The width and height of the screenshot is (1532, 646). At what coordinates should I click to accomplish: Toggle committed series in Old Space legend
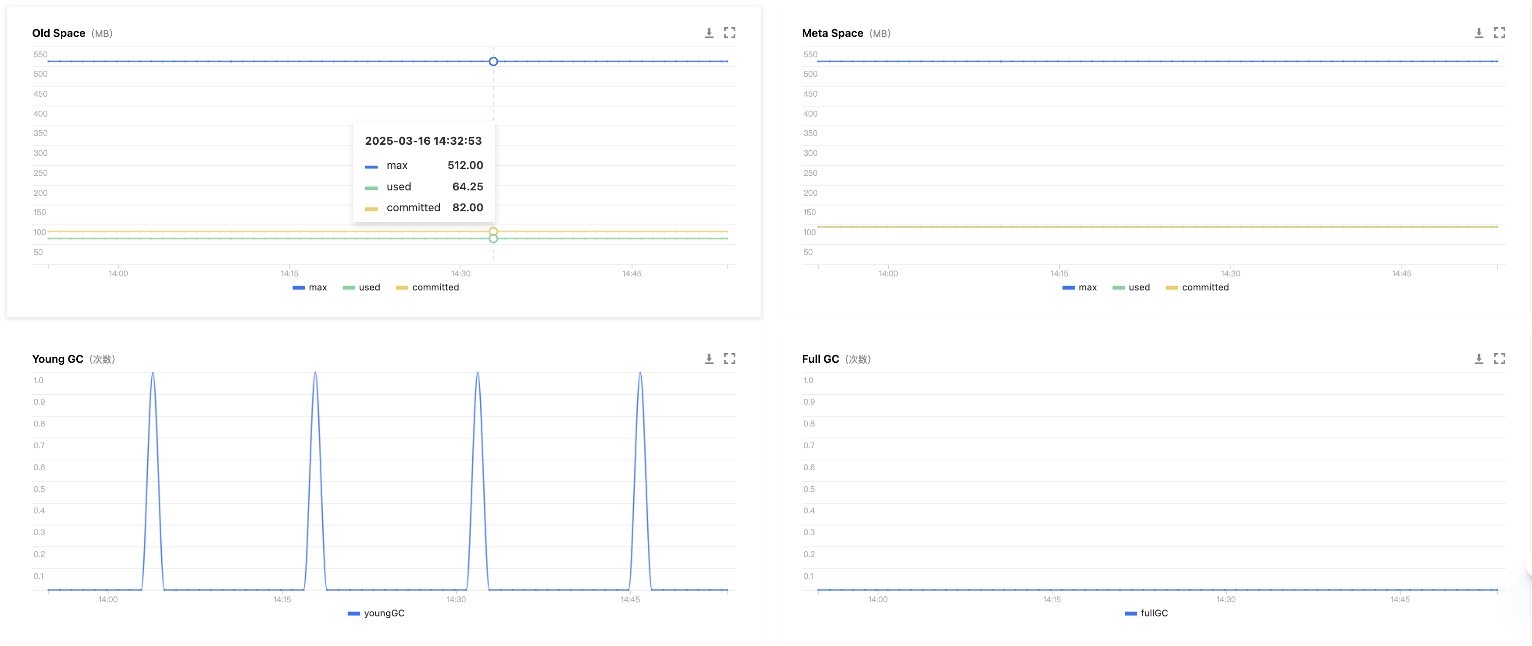pyautogui.click(x=427, y=287)
